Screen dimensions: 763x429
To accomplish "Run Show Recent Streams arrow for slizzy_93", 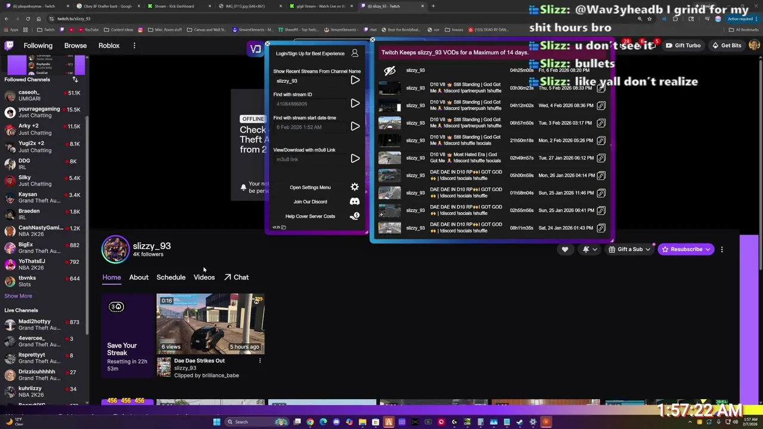I will click(355, 80).
